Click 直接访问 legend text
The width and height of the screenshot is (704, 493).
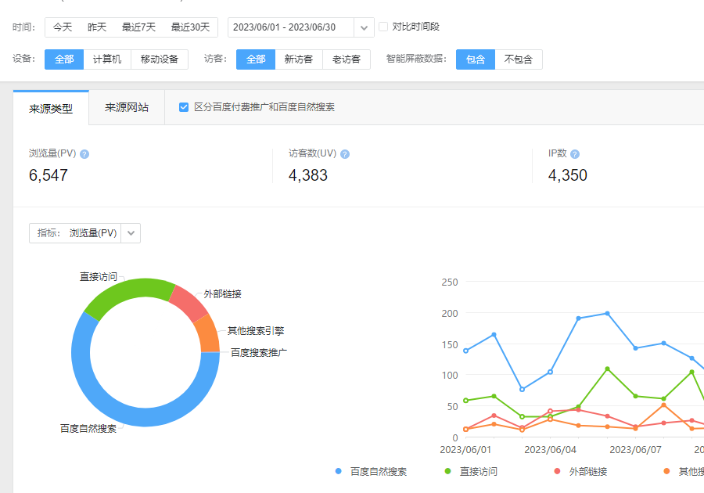click(x=479, y=471)
